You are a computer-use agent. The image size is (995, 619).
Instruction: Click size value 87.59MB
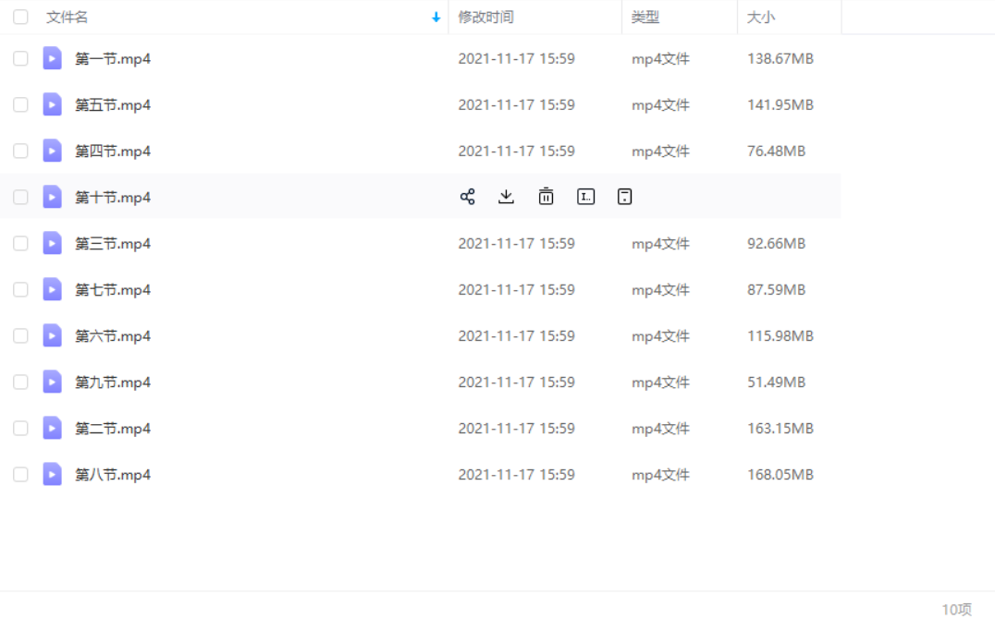(x=777, y=290)
